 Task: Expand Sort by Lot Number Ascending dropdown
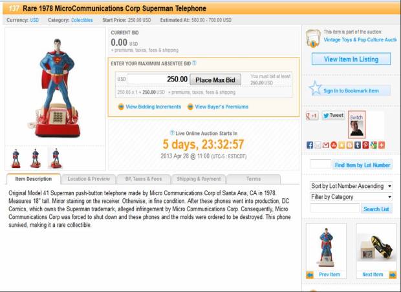coord(351,186)
